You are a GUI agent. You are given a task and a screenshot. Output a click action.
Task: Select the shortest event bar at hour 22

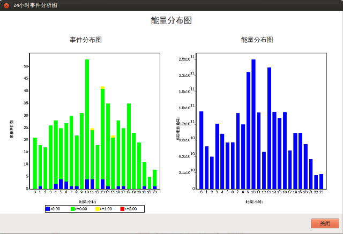[150, 183]
